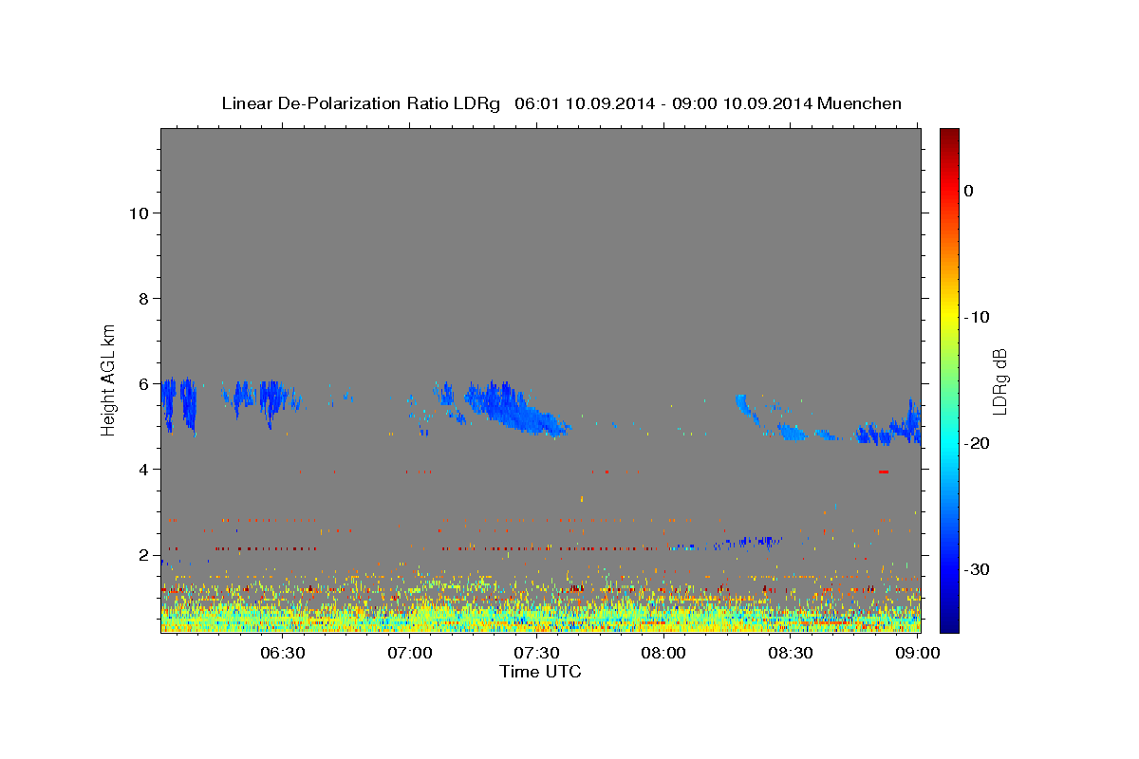
Task: Click the height tick label 6
Action: point(143,383)
